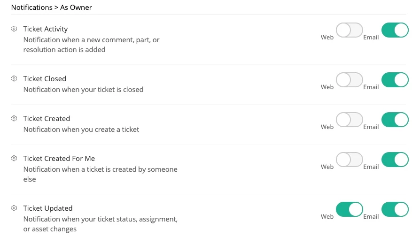Image resolution: width=412 pixels, height=237 pixels.
Task: Enable Web notifications for Ticket Created
Action: [350, 120]
